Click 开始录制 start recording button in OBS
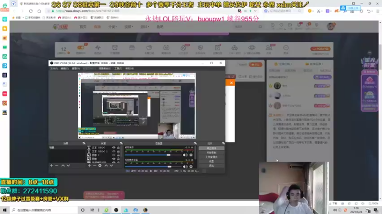382x214 pixels. [211, 153]
